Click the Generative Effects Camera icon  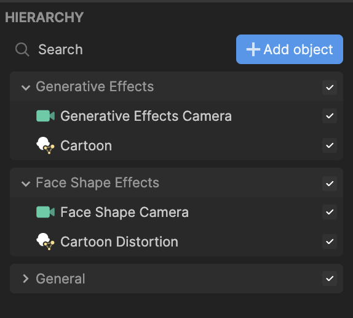46,116
